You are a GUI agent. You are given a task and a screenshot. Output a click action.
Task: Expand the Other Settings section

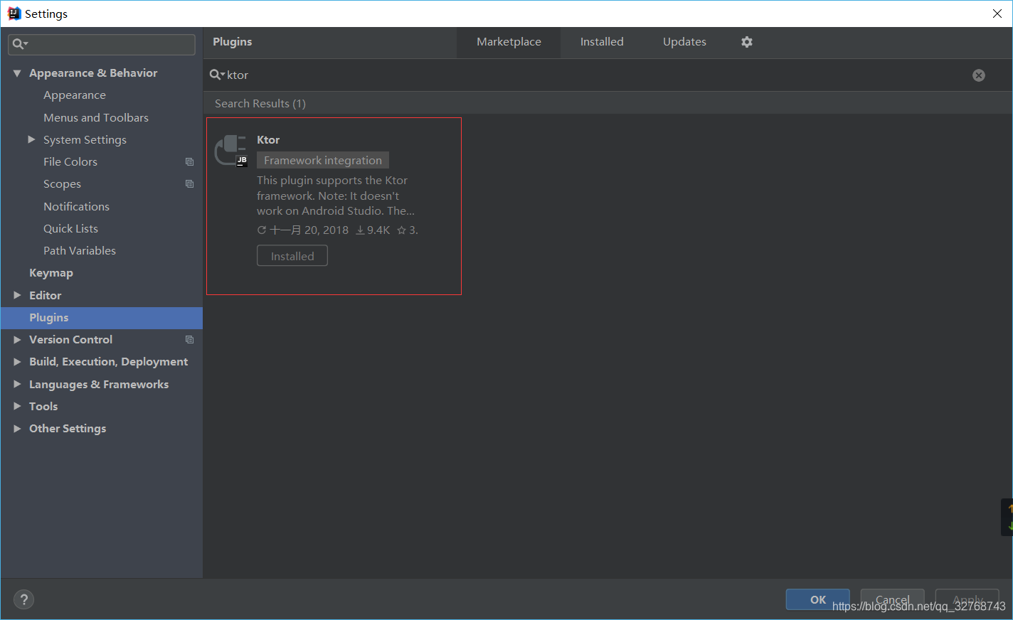[x=17, y=428]
